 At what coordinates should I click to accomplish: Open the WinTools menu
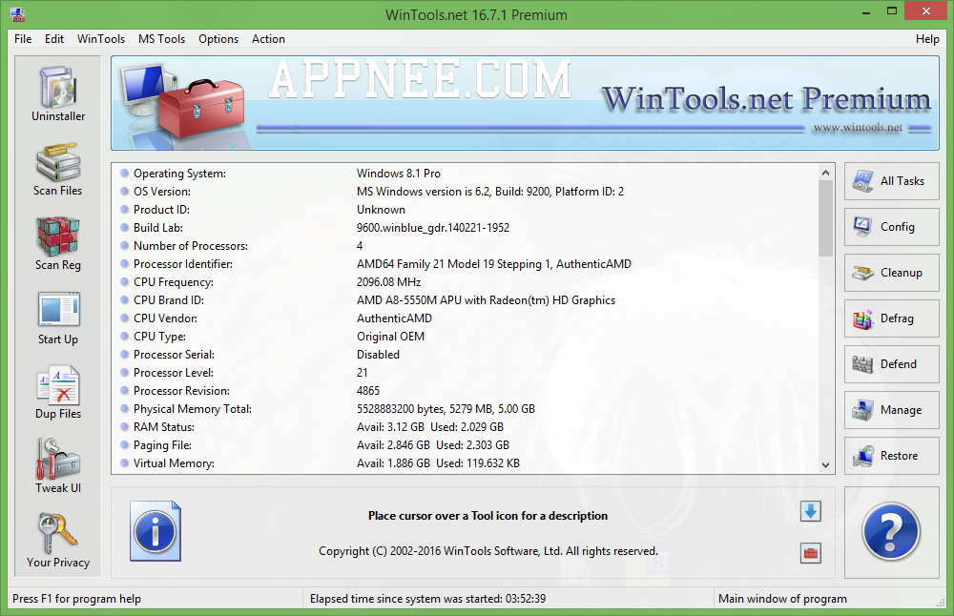click(101, 39)
